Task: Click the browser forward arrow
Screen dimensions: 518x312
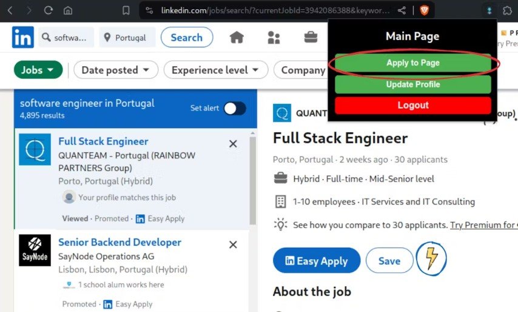Action: [x=29, y=10]
